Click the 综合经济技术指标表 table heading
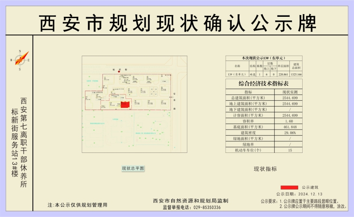The width and height of the screenshot is (354, 217). click(x=264, y=83)
